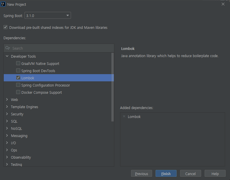Select the Template Engines tree item

24,107
